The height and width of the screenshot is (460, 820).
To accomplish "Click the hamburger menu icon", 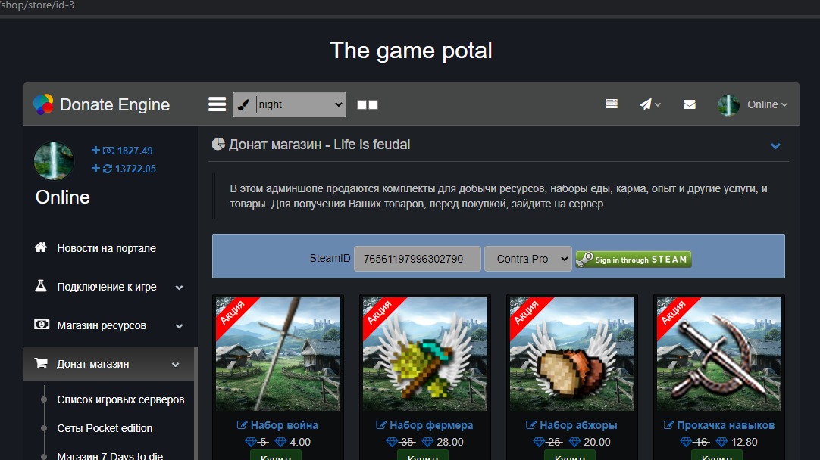I will tap(218, 104).
